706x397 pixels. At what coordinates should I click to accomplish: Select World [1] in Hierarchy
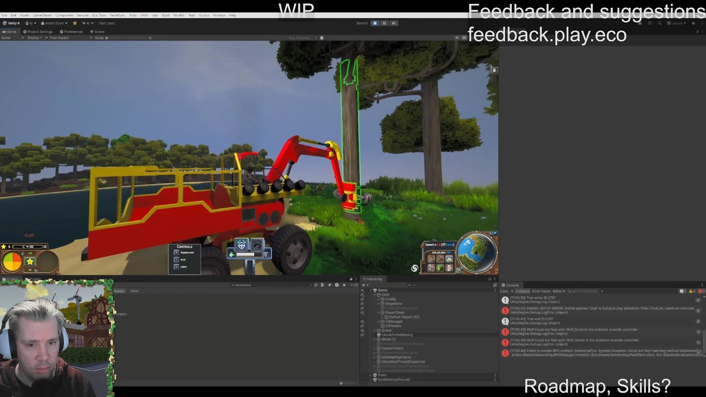[x=388, y=339]
